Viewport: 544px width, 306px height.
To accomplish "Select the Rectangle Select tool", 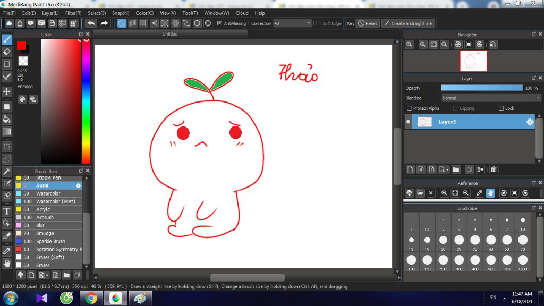I will (6, 147).
